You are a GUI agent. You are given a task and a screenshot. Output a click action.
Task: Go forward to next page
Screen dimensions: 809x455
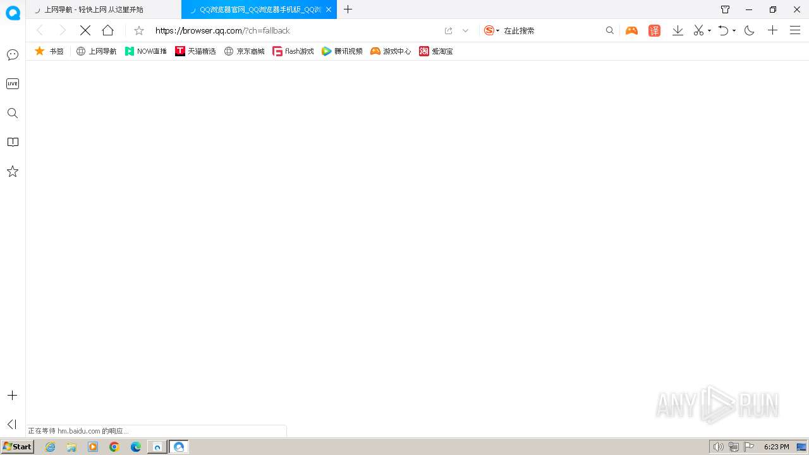62,30
